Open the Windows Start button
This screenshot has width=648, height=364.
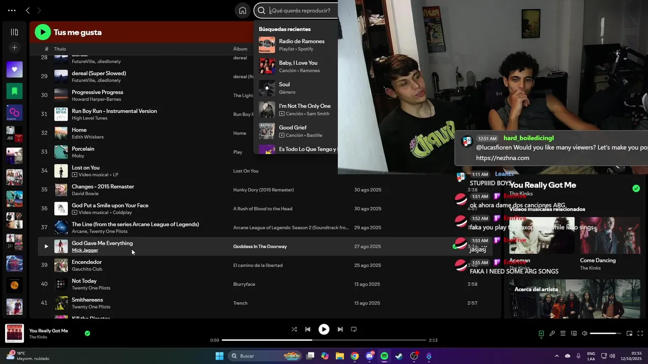pos(219,356)
